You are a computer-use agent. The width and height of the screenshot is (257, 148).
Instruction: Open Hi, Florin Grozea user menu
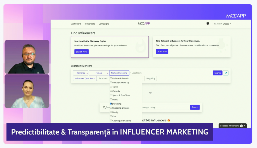[222, 24]
